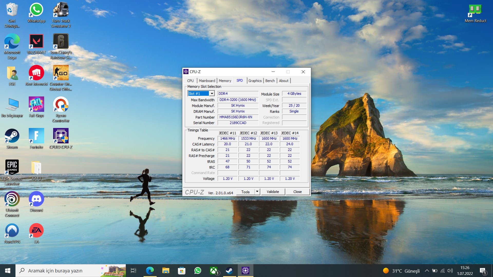493x277 pixels.
Task: Open Microsoft Edge desktop shortcut
Action: click(12, 46)
